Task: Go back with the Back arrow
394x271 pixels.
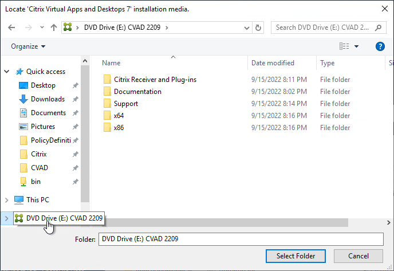Action: (11, 28)
